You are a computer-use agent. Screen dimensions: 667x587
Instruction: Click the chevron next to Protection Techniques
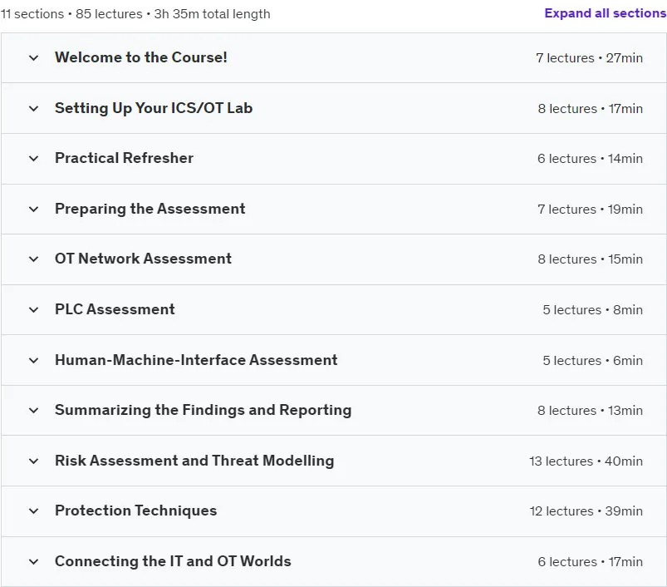pyautogui.click(x=33, y=511)
